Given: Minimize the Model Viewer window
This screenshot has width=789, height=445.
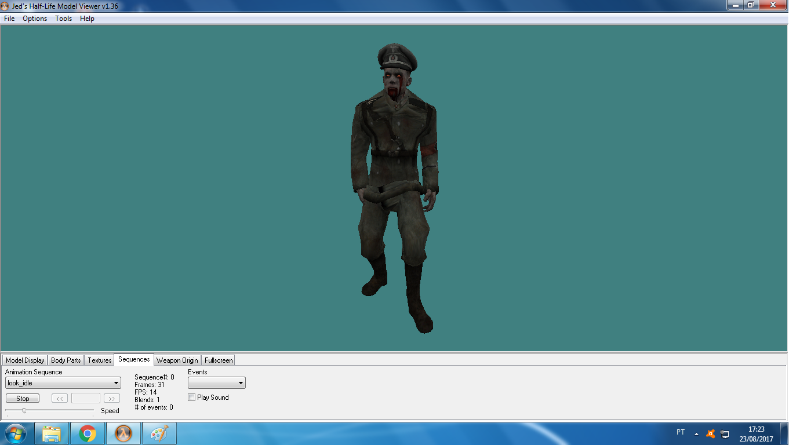Looking at the screenshot, I should (x=735, y=5).
